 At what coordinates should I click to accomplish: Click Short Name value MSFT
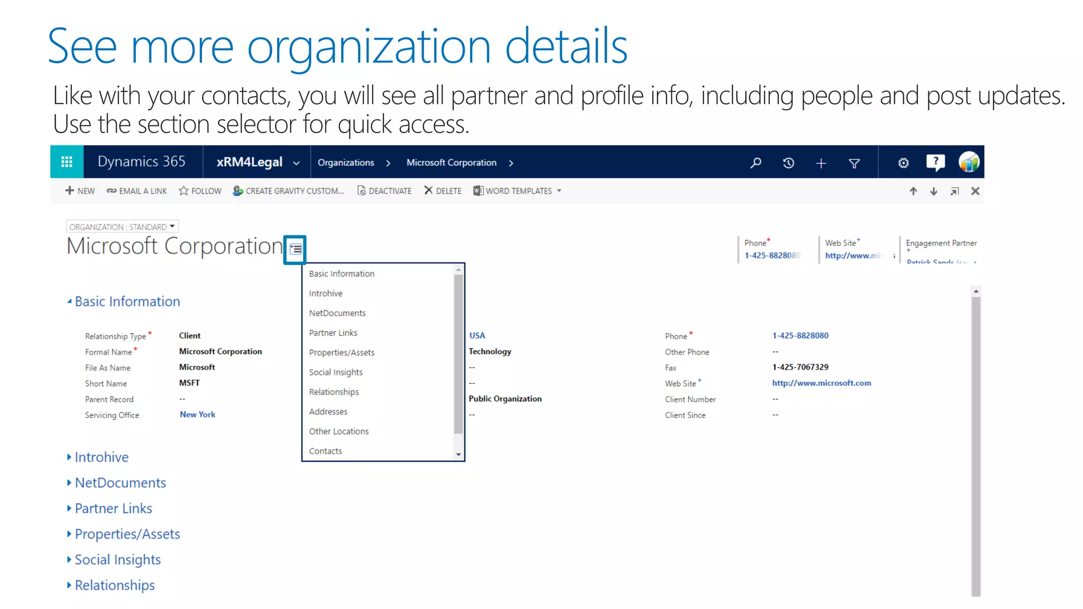pos(189,383)
